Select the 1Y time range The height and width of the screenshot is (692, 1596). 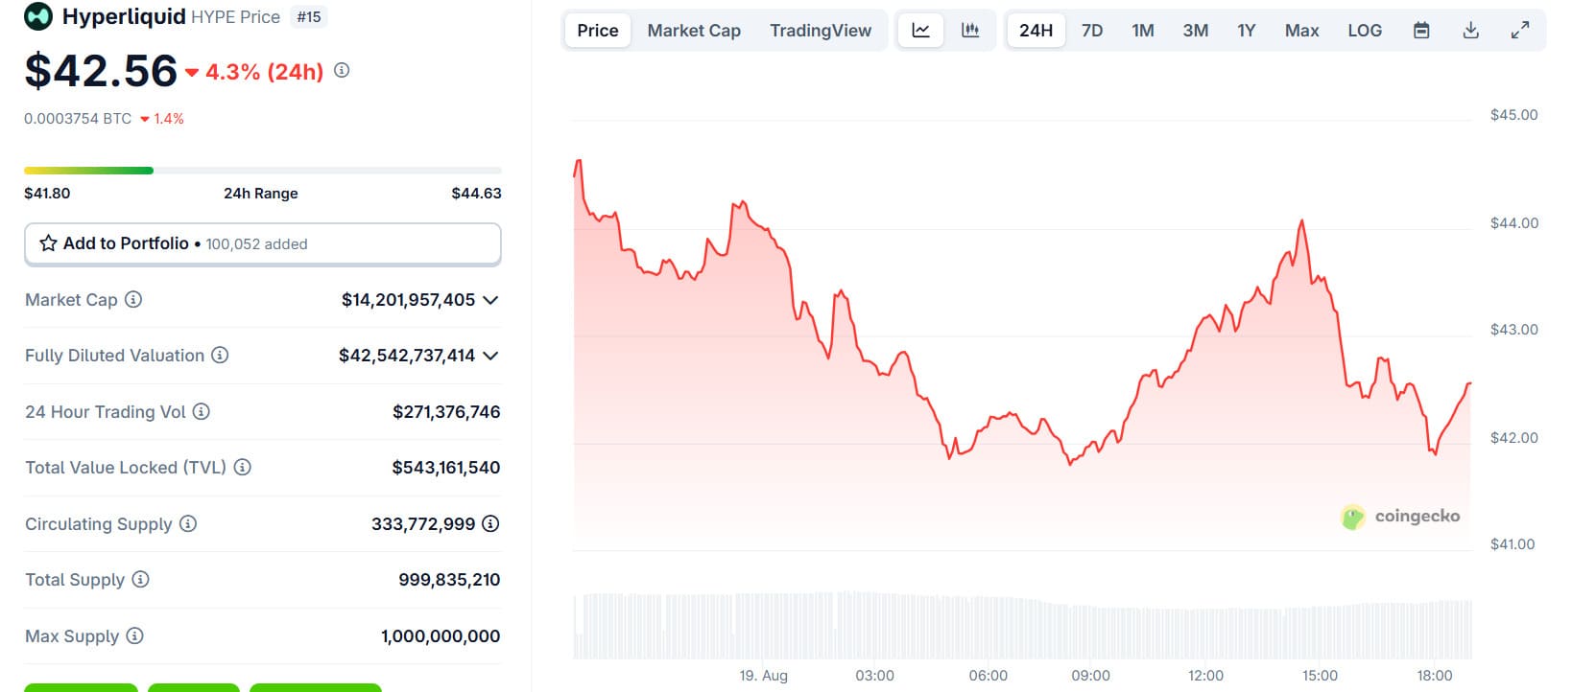tap(1246, 31)
